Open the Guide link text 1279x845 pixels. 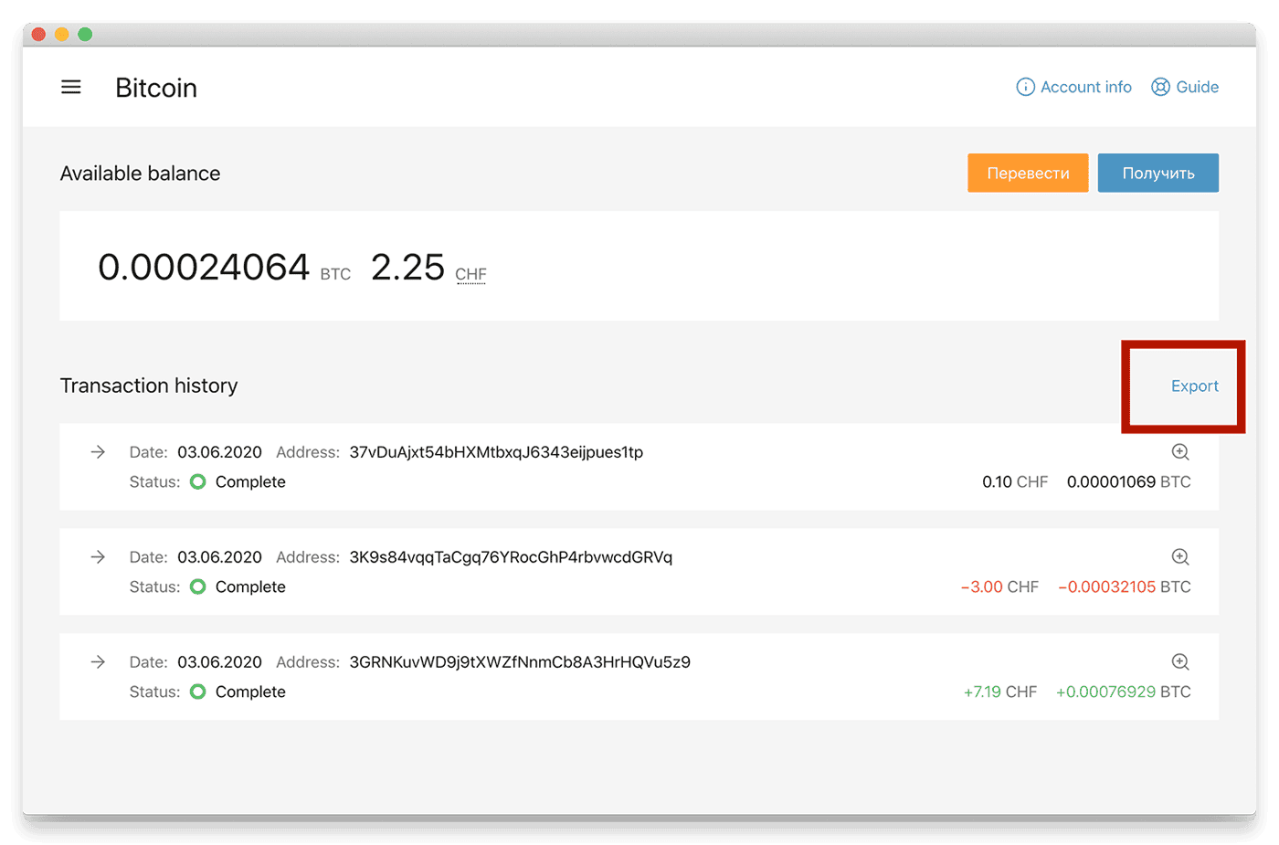coord(1198,87)
